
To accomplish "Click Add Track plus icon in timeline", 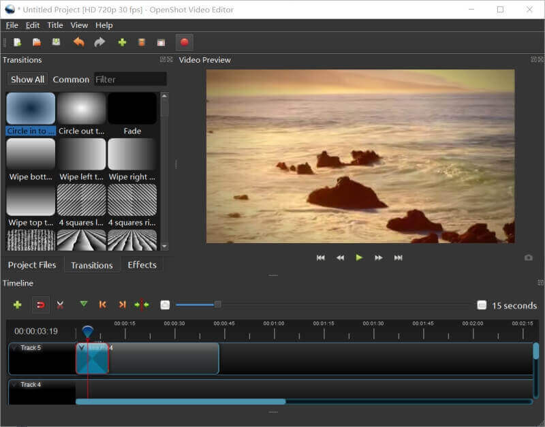I will click(17, 305).
